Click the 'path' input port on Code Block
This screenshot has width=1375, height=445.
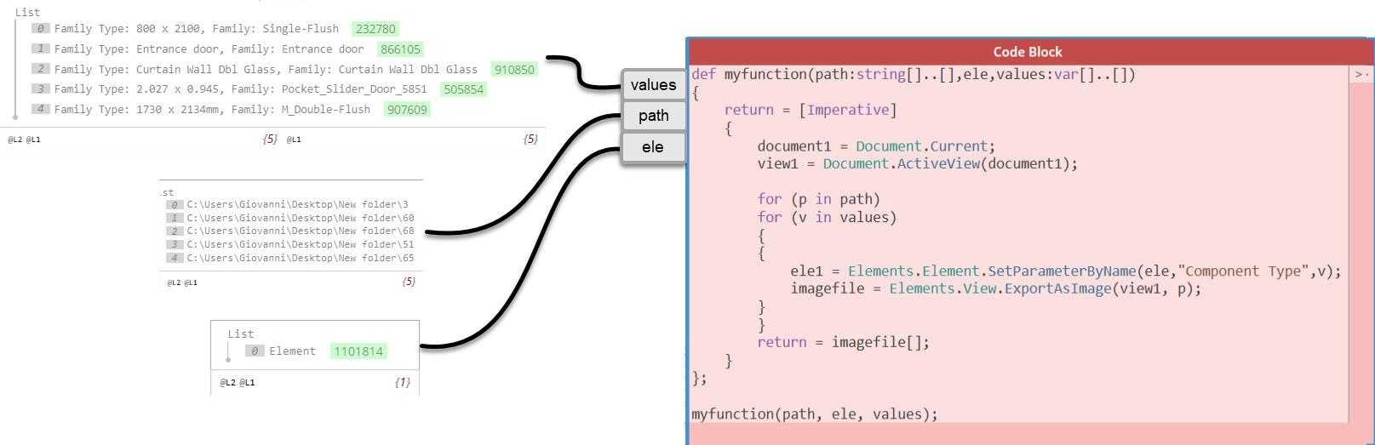653,116
